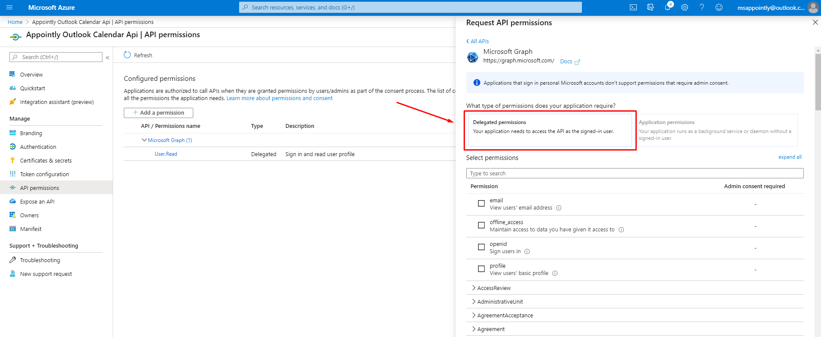Screen dimensions: 821x337
Task: Click the Sign in and read user profile description
Action: coord(320,154)
